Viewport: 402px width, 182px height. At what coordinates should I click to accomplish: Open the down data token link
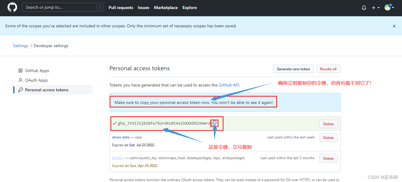tap(121, 137)
